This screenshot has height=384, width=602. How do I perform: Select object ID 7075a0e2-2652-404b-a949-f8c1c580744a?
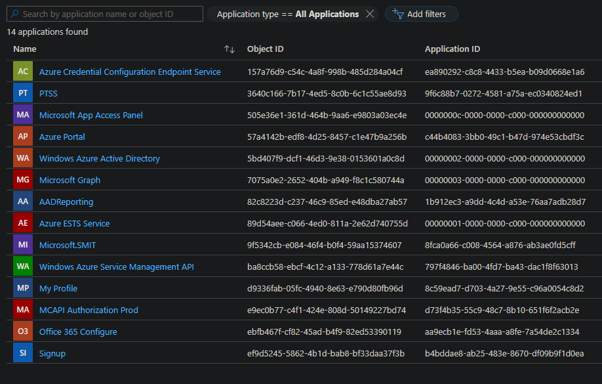tap(325, 180)
